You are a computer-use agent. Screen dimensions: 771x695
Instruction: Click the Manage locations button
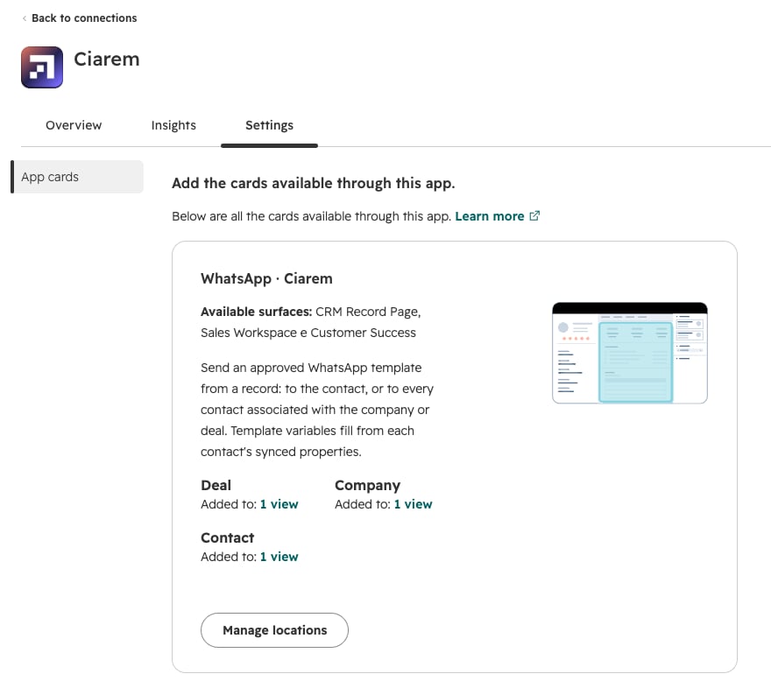pos(274,630)
